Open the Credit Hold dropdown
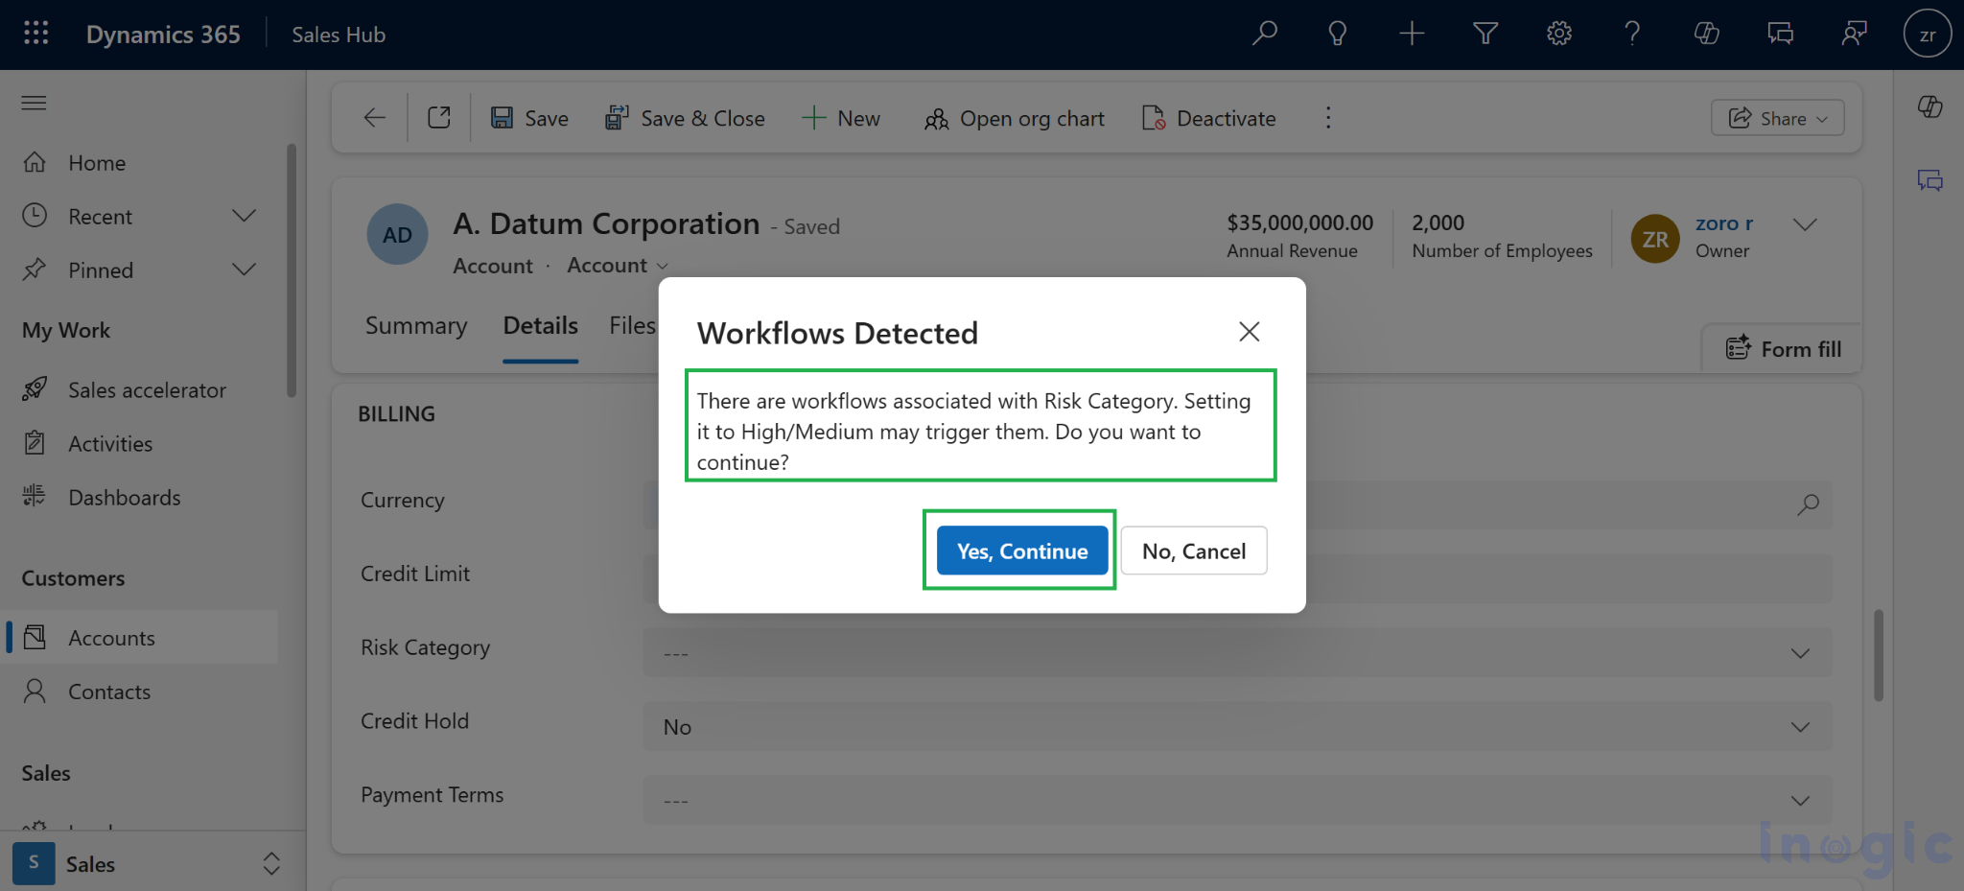Screen dimensions: 1964x891 [x=1237, y=727]
